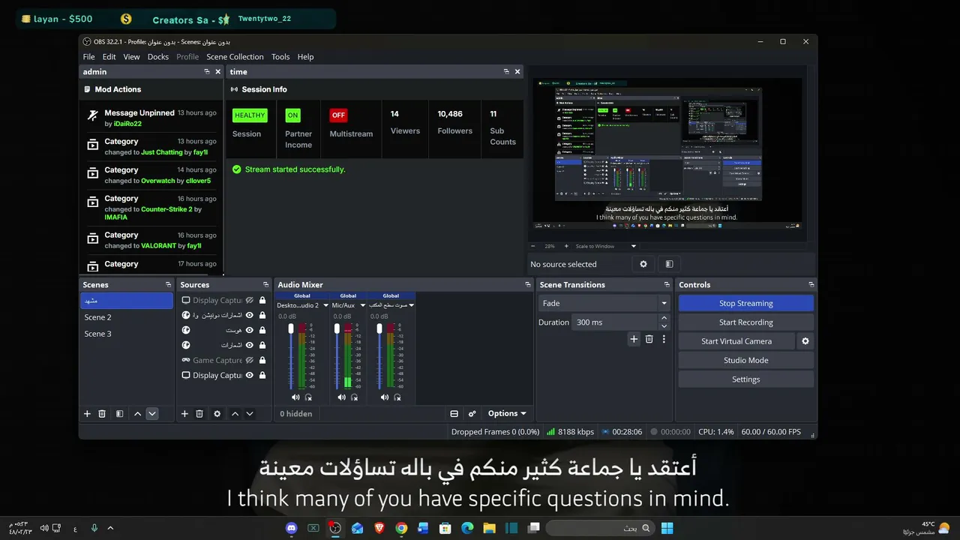Click Start Recording button
Viewport: 960px width, 540px height.
pos(745,322)
